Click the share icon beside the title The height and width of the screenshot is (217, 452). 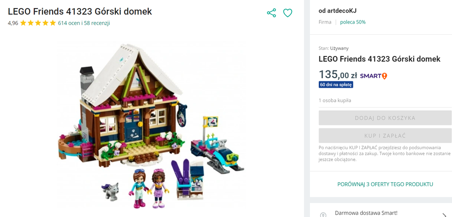click(x=271, y=13)
